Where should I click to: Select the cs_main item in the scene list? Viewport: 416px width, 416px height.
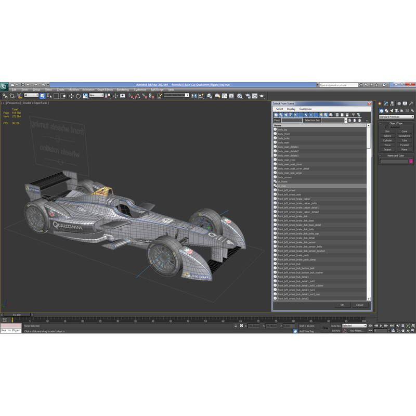(291, 186)
